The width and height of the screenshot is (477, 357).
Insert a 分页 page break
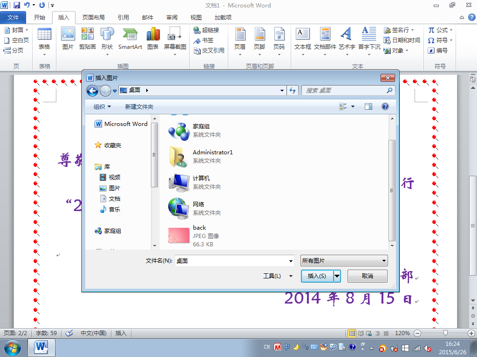coord(14,50)
